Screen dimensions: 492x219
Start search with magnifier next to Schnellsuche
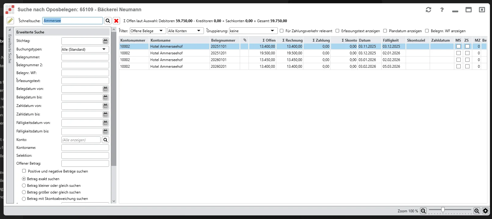pyautogui.click(x=108, y=21)
